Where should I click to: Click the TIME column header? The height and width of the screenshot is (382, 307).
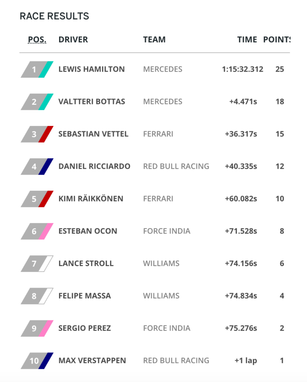[x=247, y=40]
